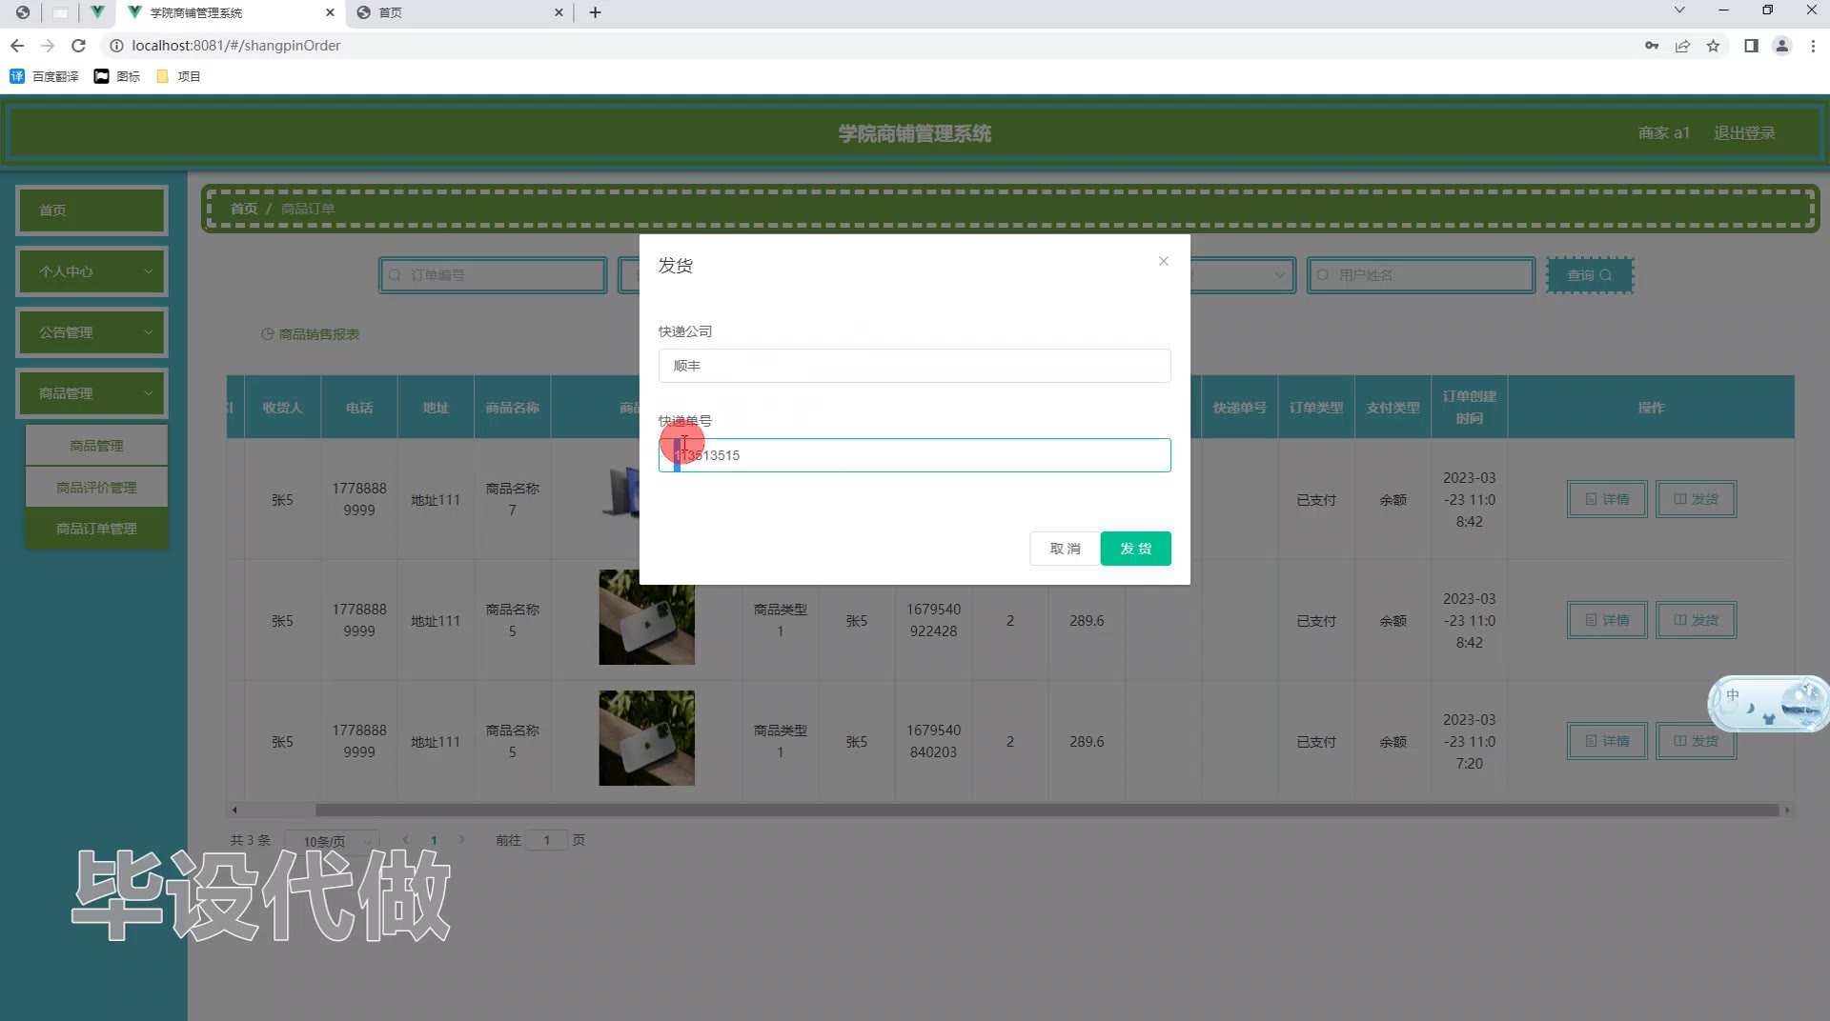Click the share page icon

click(1682, 46)
